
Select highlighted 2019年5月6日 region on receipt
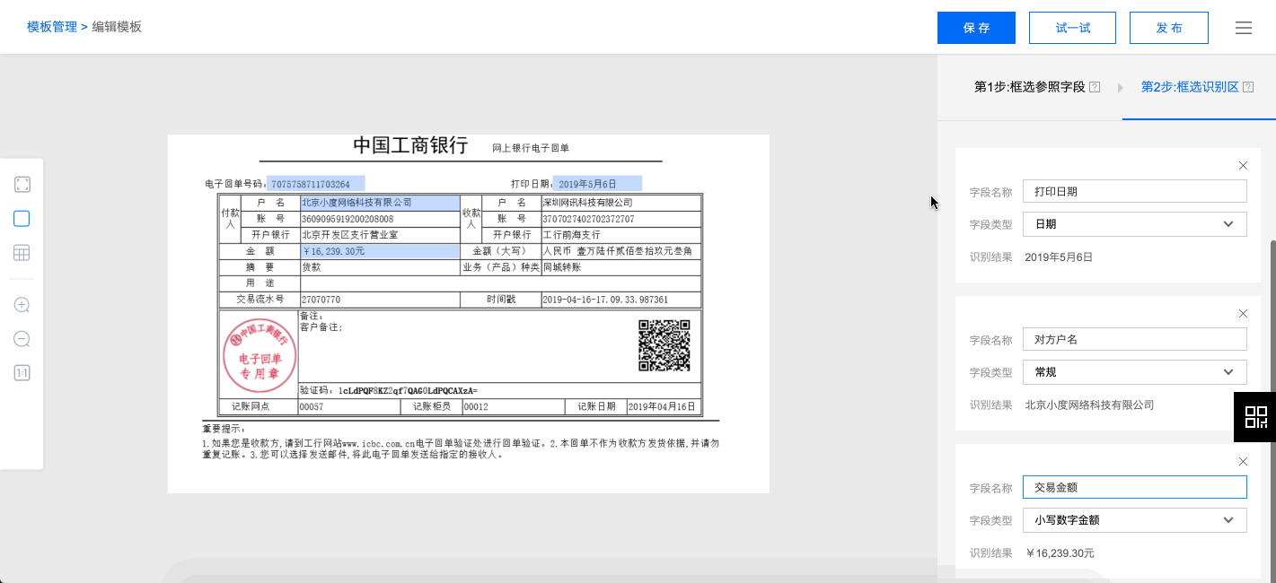(597, 184)
